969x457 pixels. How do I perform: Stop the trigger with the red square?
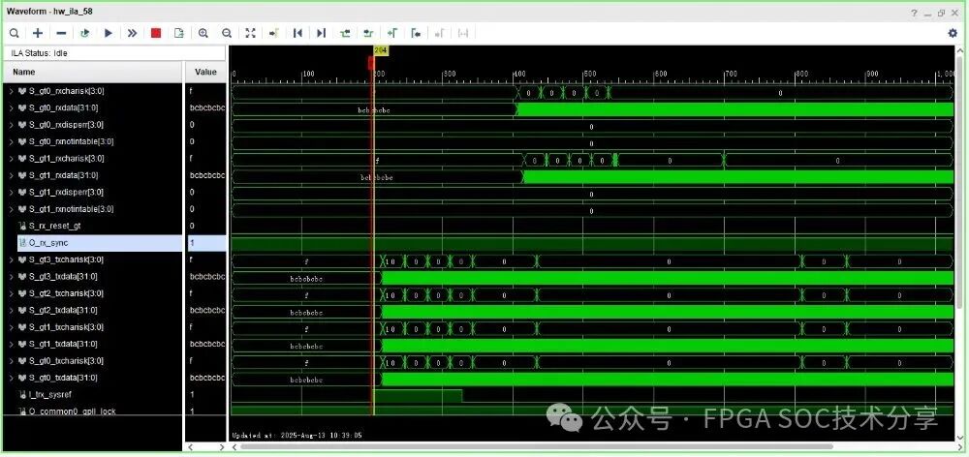point(156,33)
